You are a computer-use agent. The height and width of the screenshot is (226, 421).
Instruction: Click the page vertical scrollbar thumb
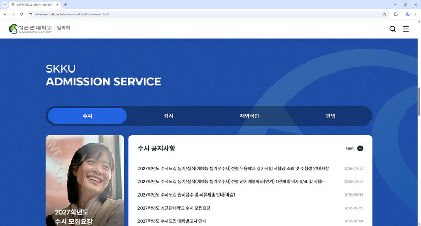coord(419,101)
